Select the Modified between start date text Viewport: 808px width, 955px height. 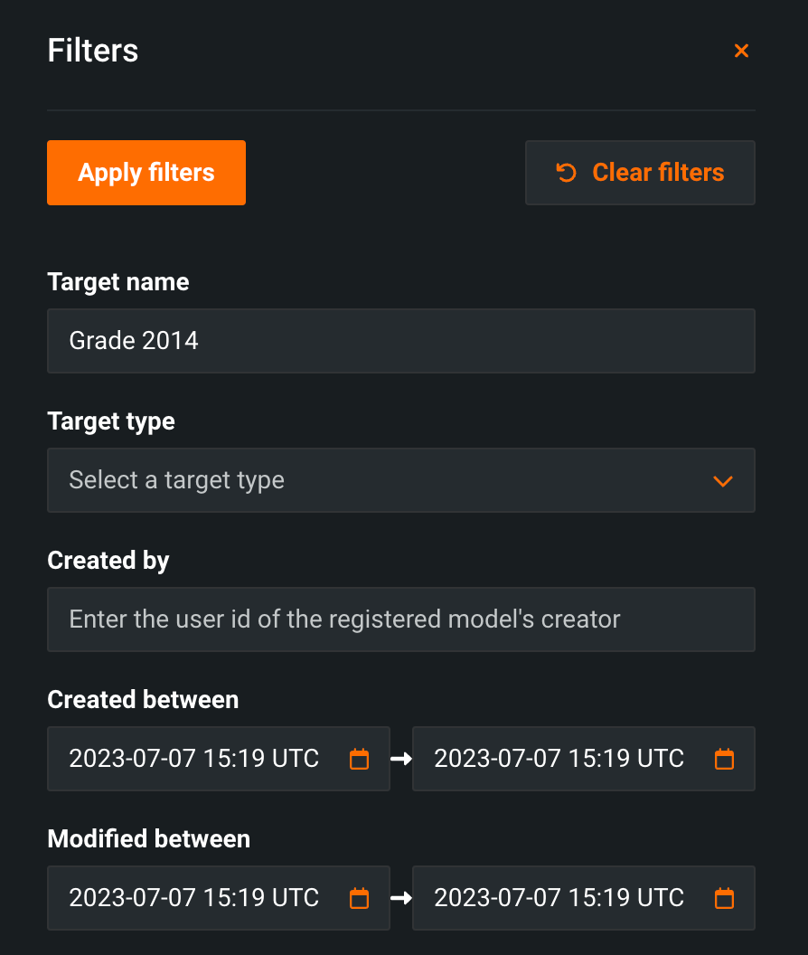(194, 898)
